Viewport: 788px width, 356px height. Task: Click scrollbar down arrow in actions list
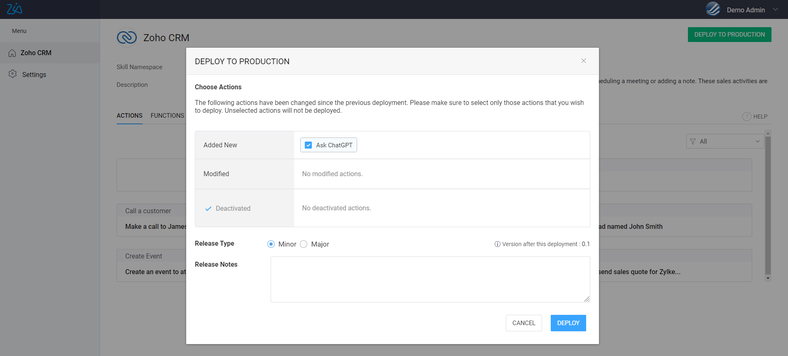point(768,279)
